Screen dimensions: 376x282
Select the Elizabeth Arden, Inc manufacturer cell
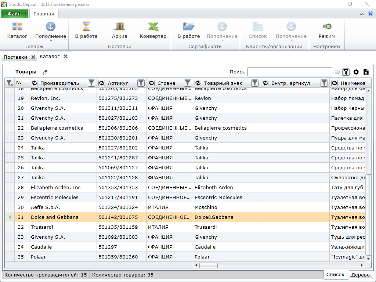pos(63,188)
